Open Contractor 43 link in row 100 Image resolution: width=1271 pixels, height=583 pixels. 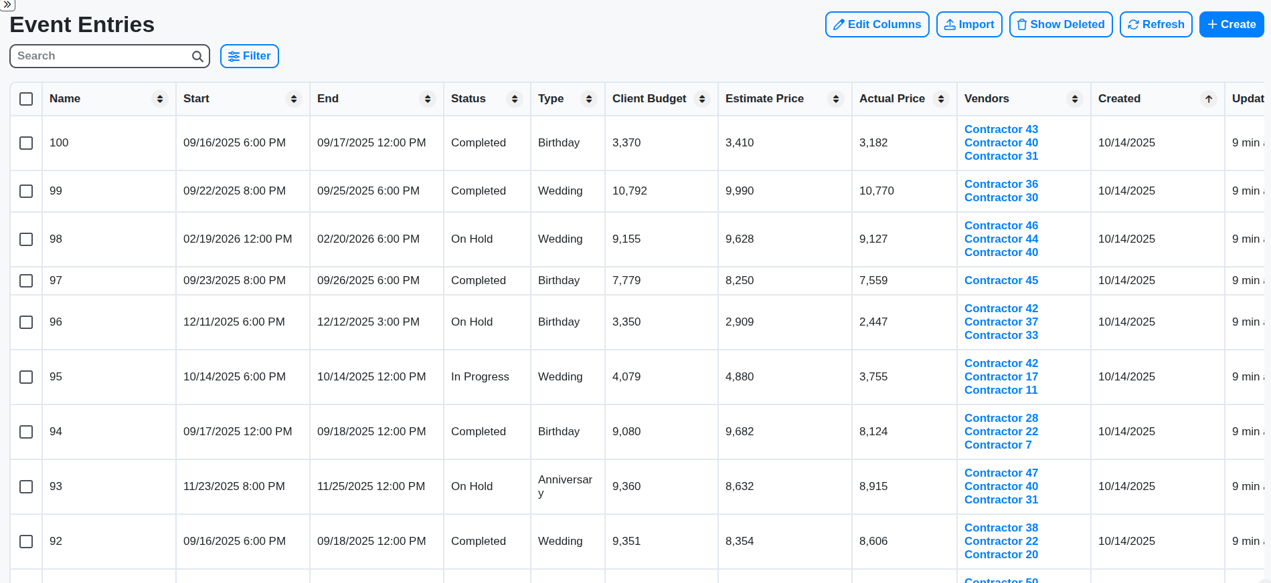(1001, 129)
